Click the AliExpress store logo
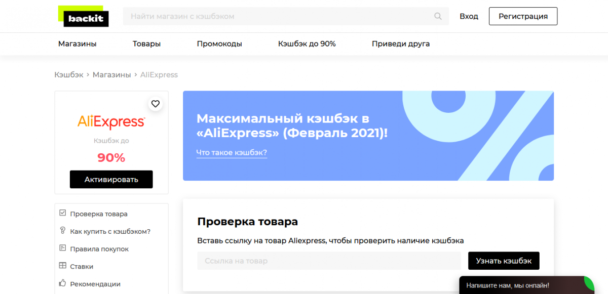The image size is (608, 294). (111, 122)
